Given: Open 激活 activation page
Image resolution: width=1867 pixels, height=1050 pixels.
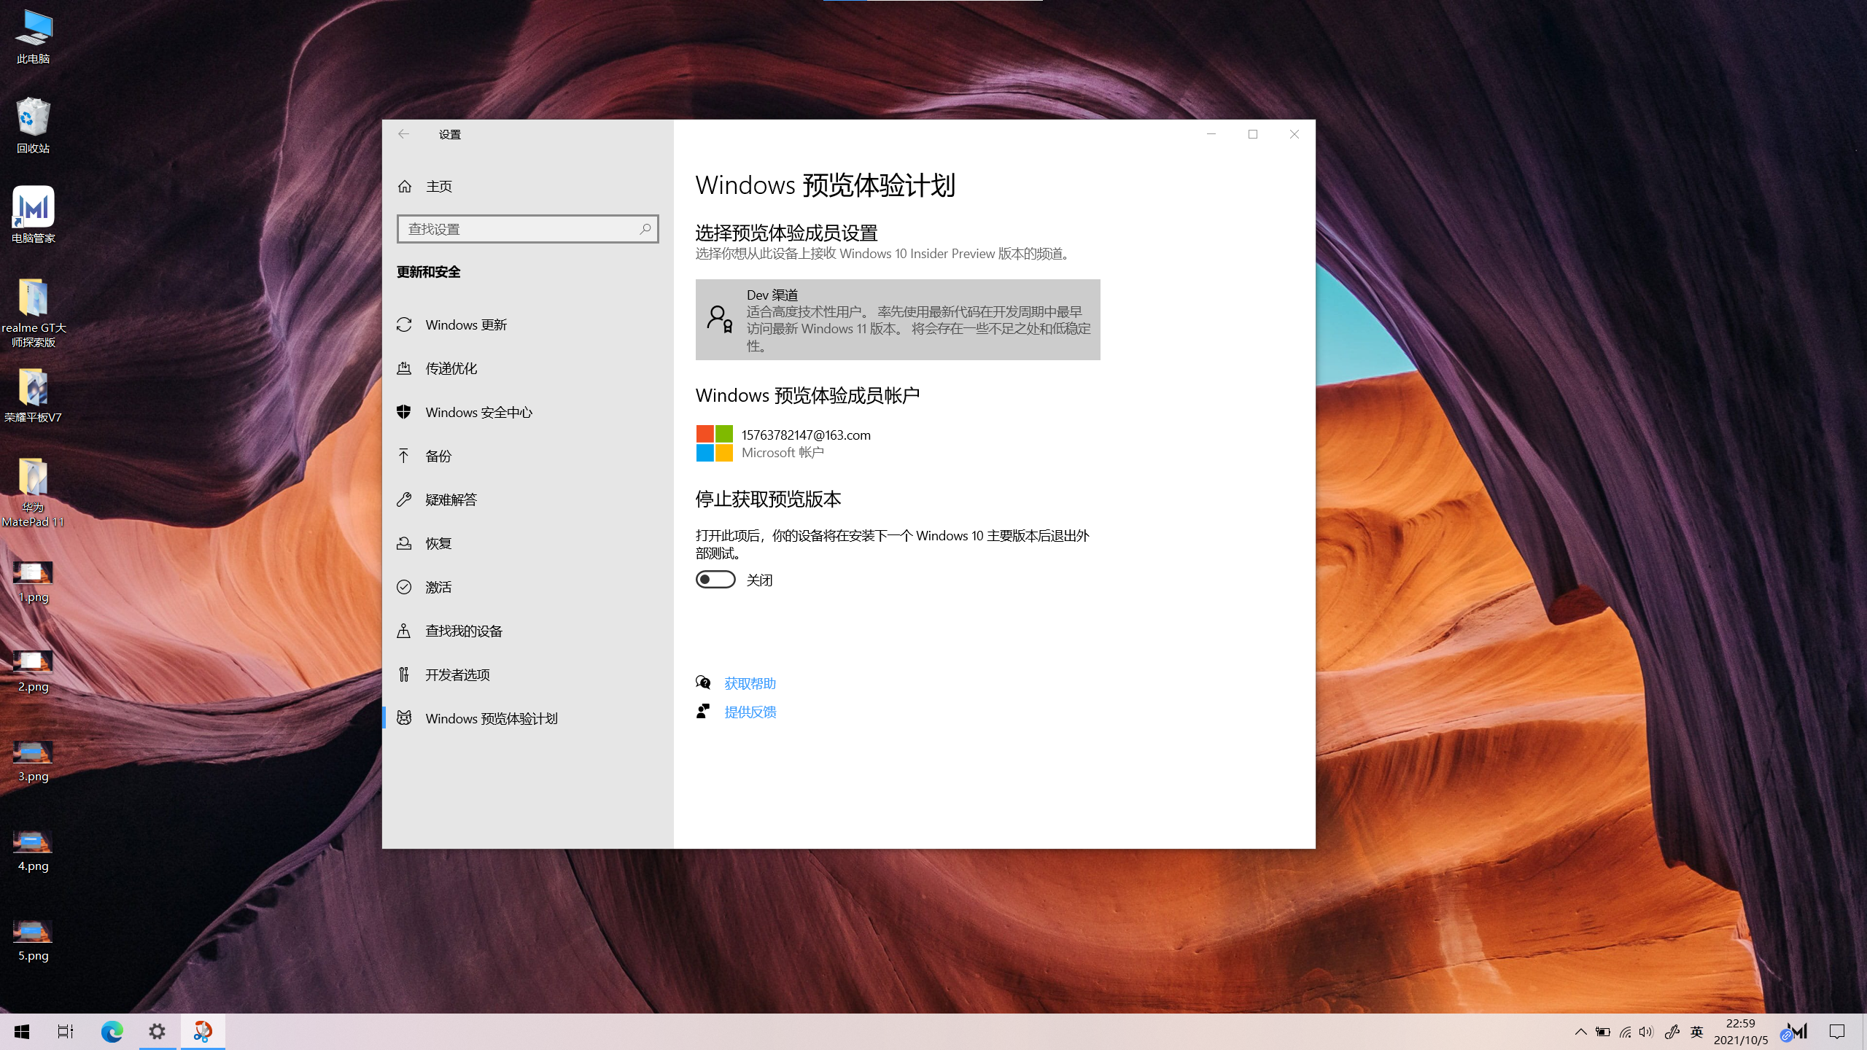Looking at the screenshot, I should pyautogui.click(x=528, y=587).
